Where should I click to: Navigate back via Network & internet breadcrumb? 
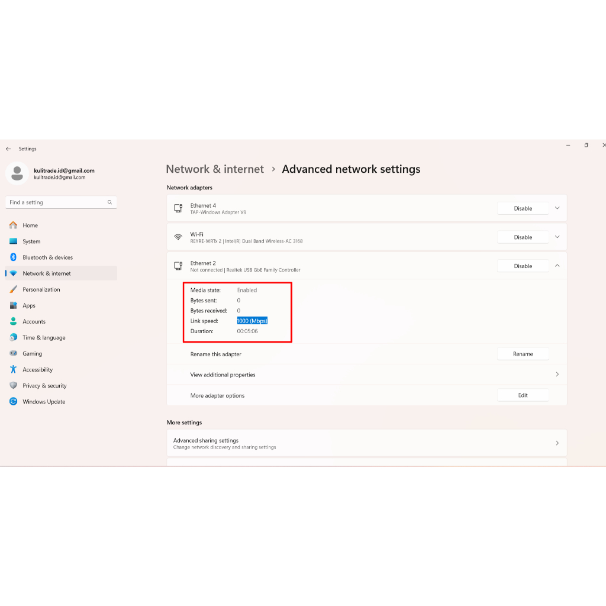pos(215,169)
